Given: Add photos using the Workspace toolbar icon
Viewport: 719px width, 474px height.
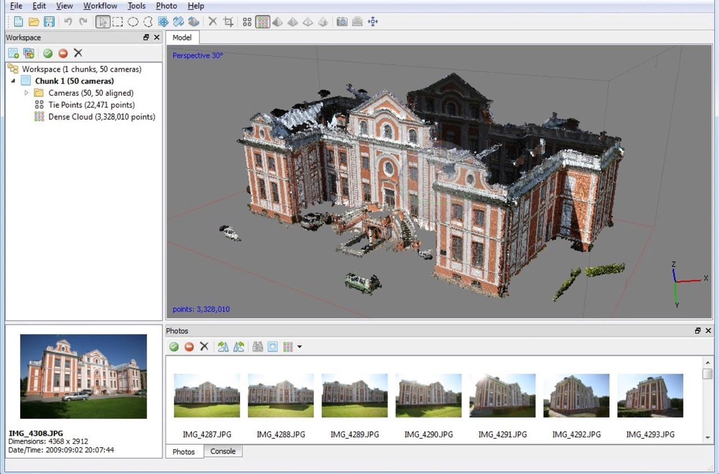Looking at the screenshot, I should pos(29,53).
